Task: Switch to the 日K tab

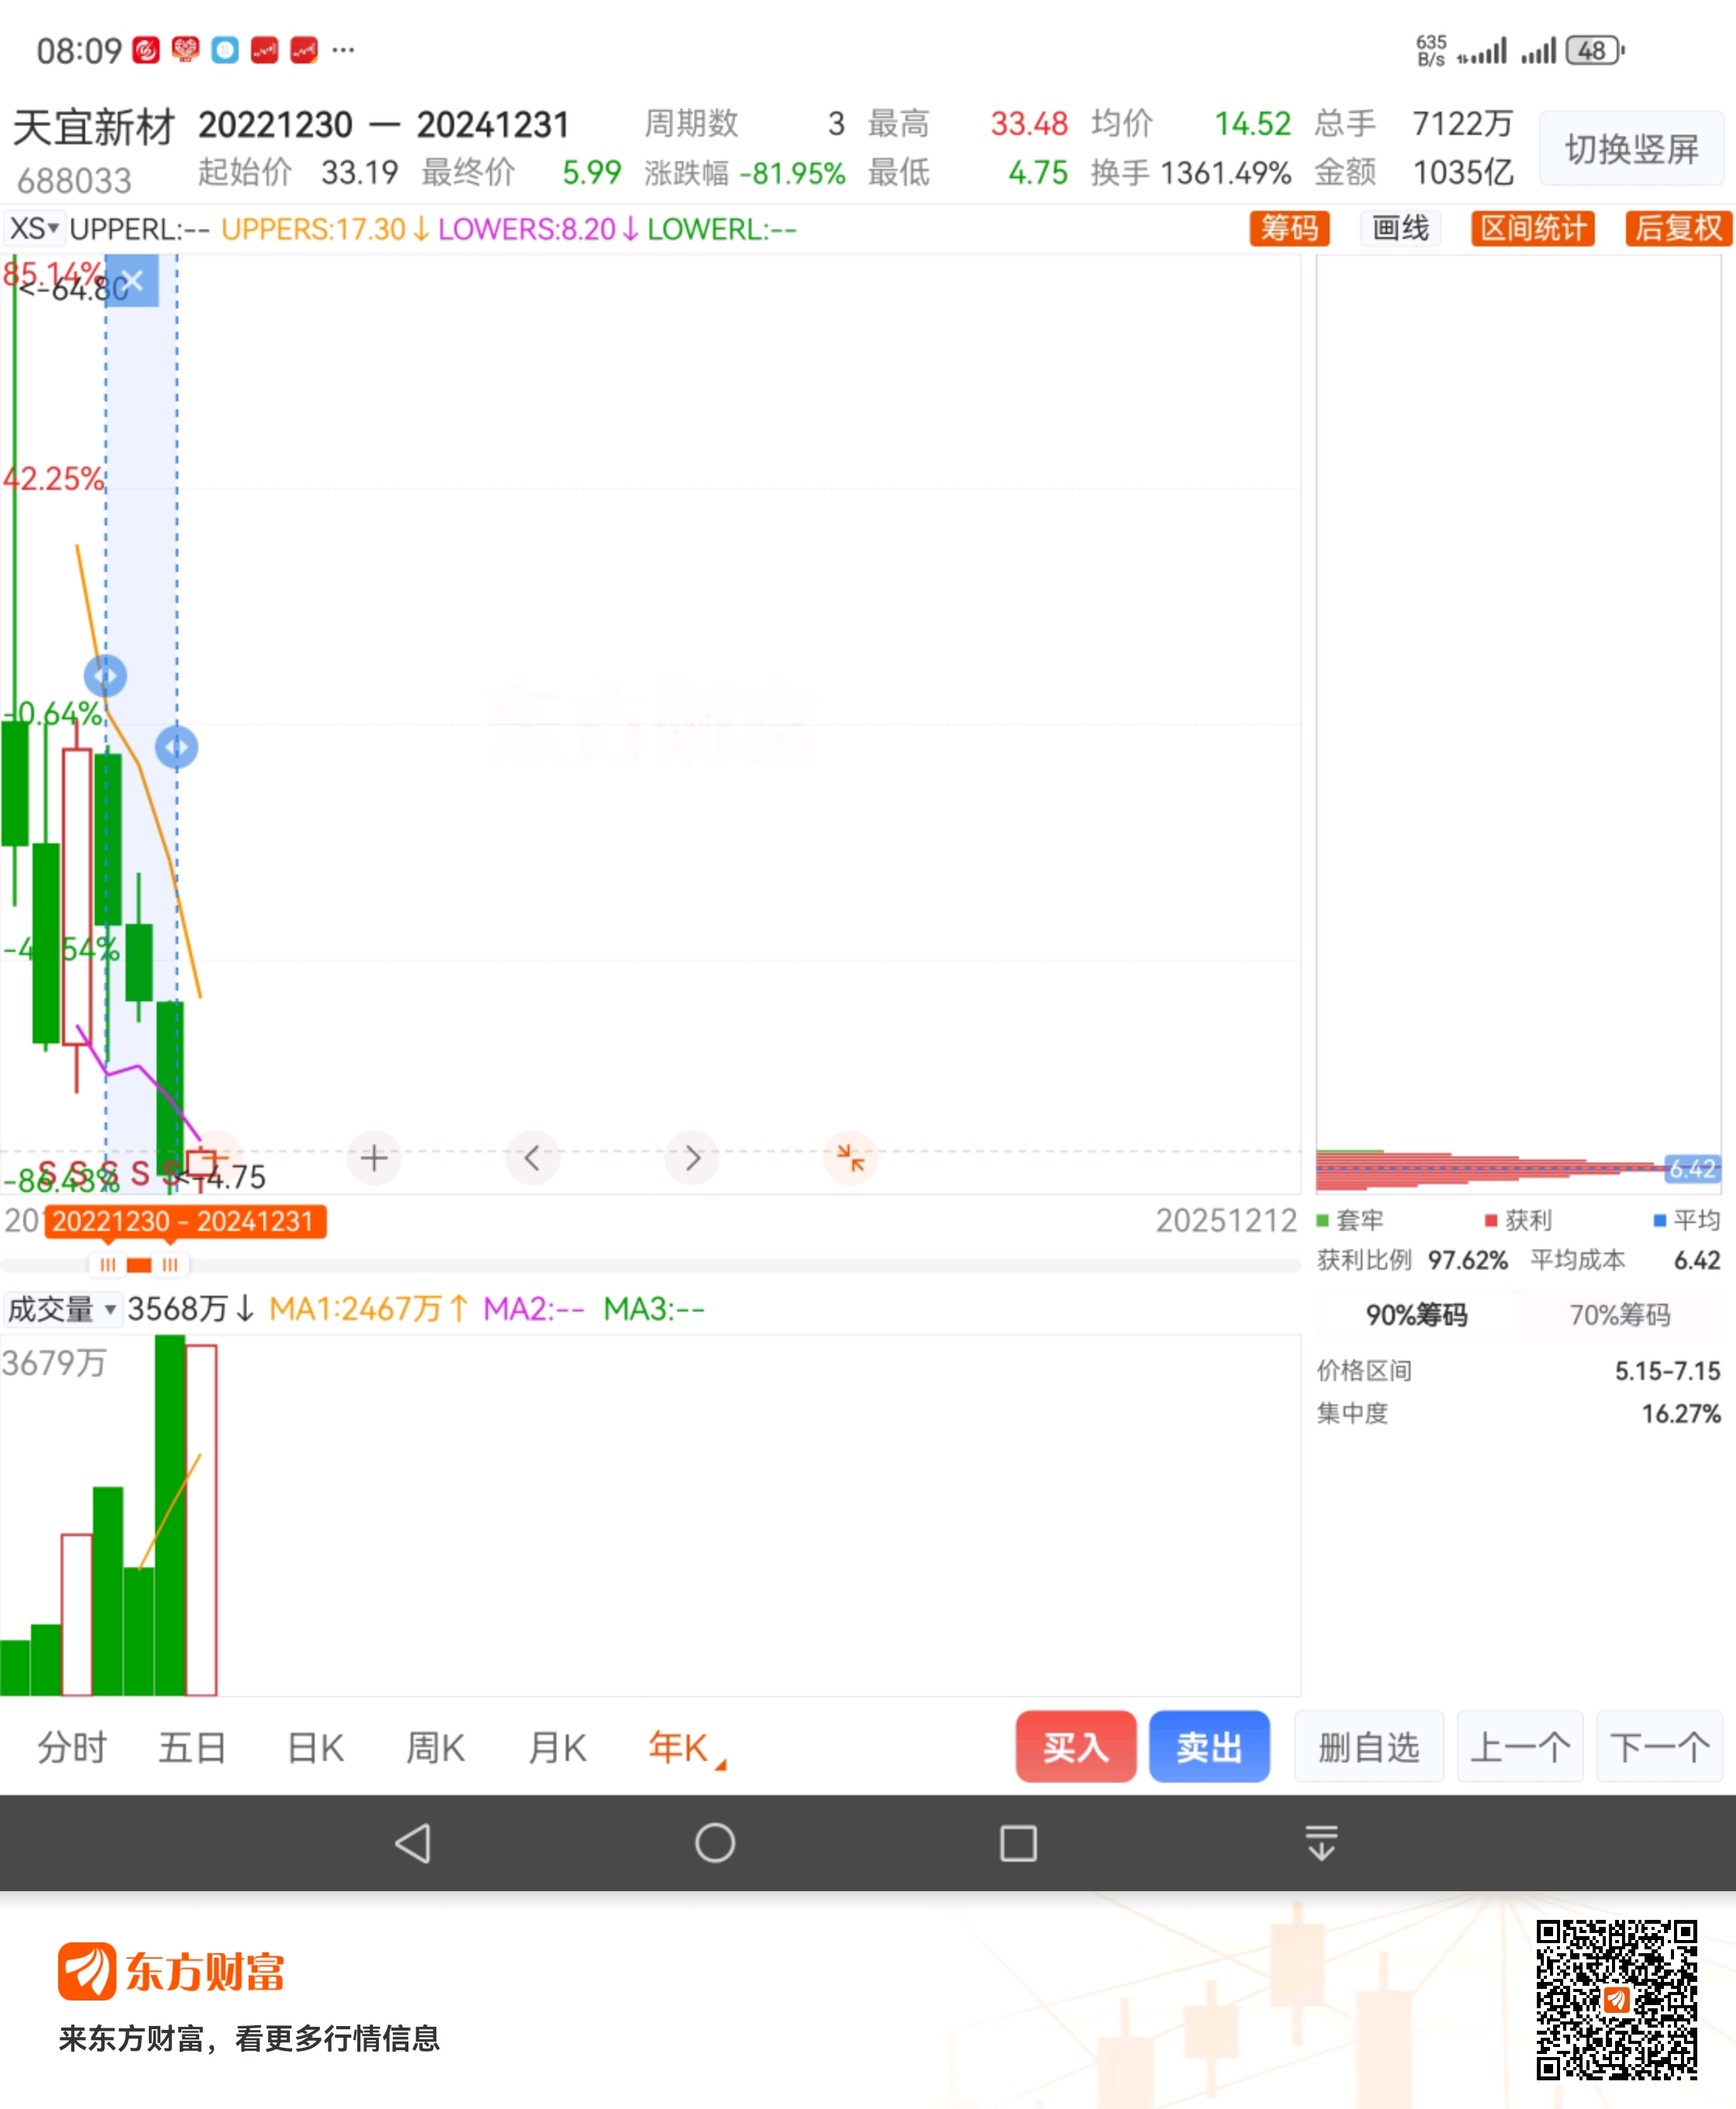Action: click(315, 1748)
